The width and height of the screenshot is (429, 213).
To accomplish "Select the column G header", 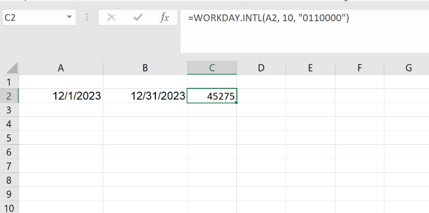I will pos(408,68).
